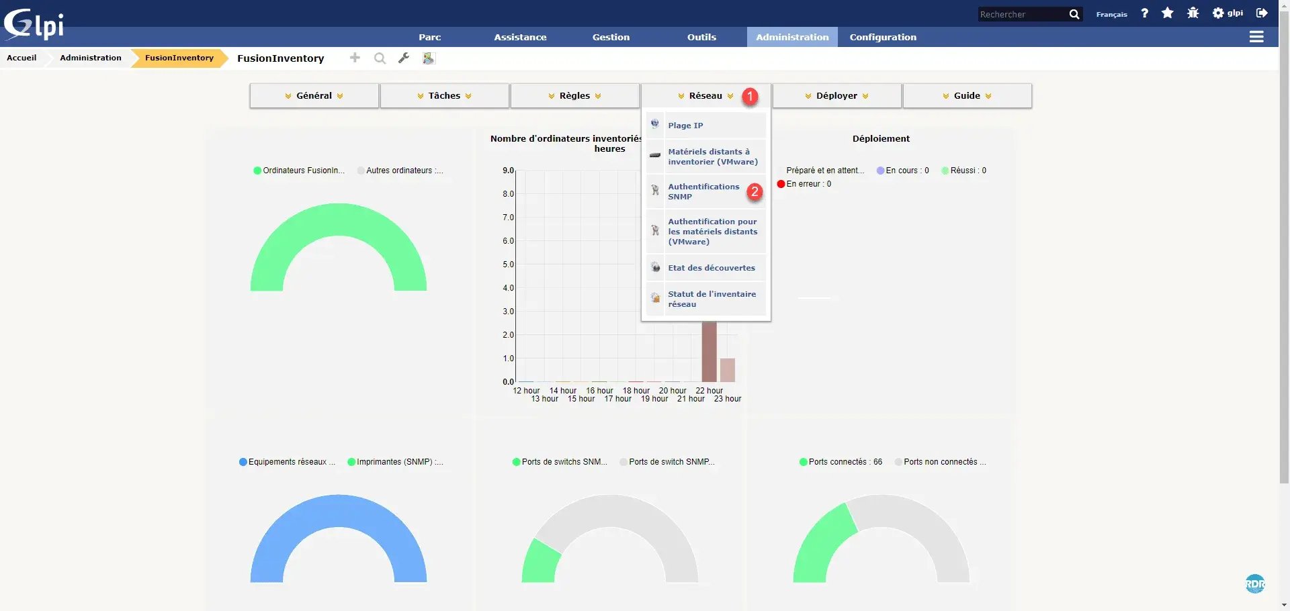The width and height of the screenshot is (1290, 611).
Task: Open the Gestion menu
Action: click(611, 37)
